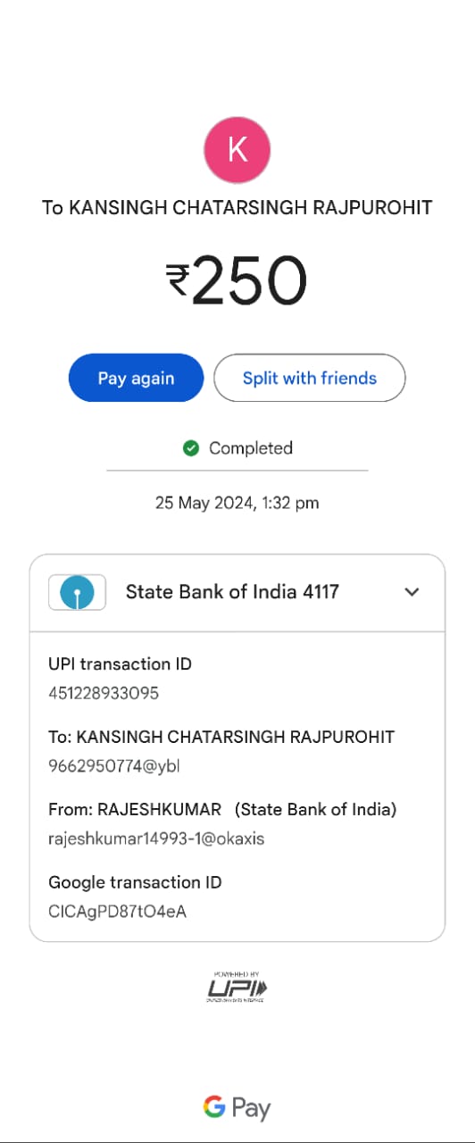This screenshot has height=1143, width=475.
Task: Select Google transaction ID CICAgPD87tO4eA
Action: pyautogui.click(x=117, y=912)
